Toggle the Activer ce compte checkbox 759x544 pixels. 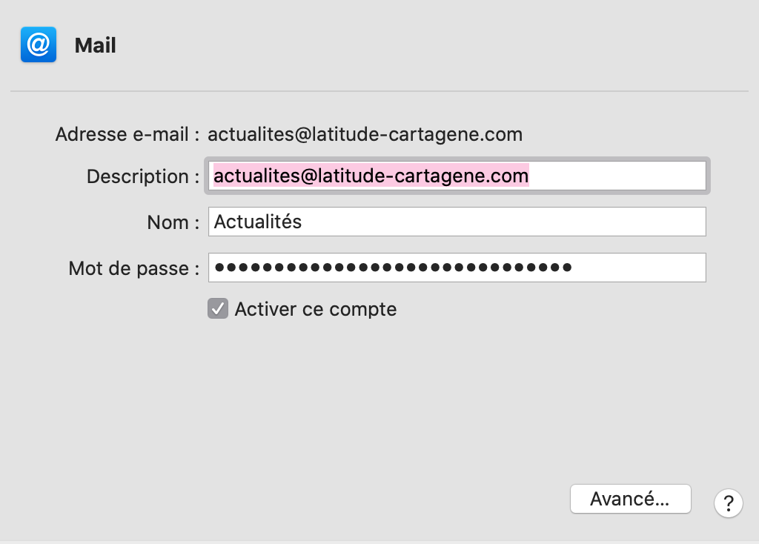point(217,309)
